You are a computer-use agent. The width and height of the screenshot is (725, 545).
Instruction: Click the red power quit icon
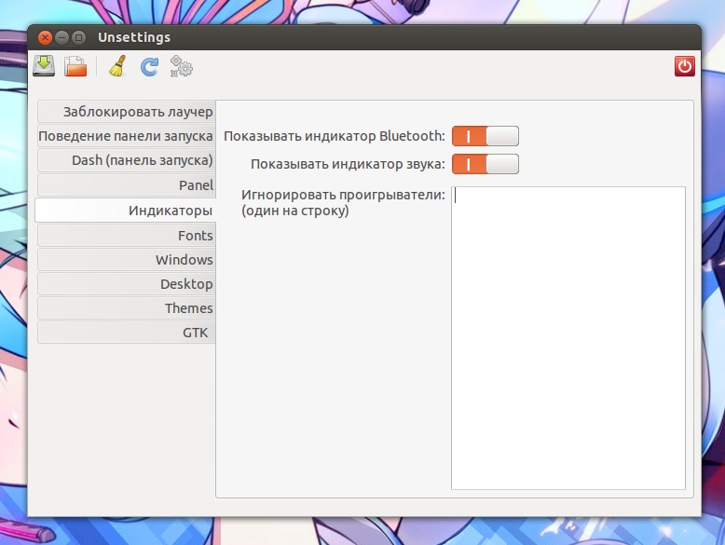click(684, 66)
